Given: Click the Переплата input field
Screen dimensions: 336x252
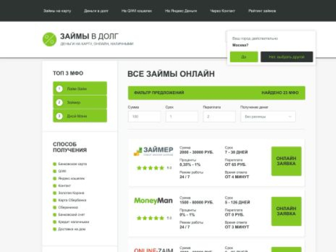Looking at the screenshot, I should click(219, 116).
